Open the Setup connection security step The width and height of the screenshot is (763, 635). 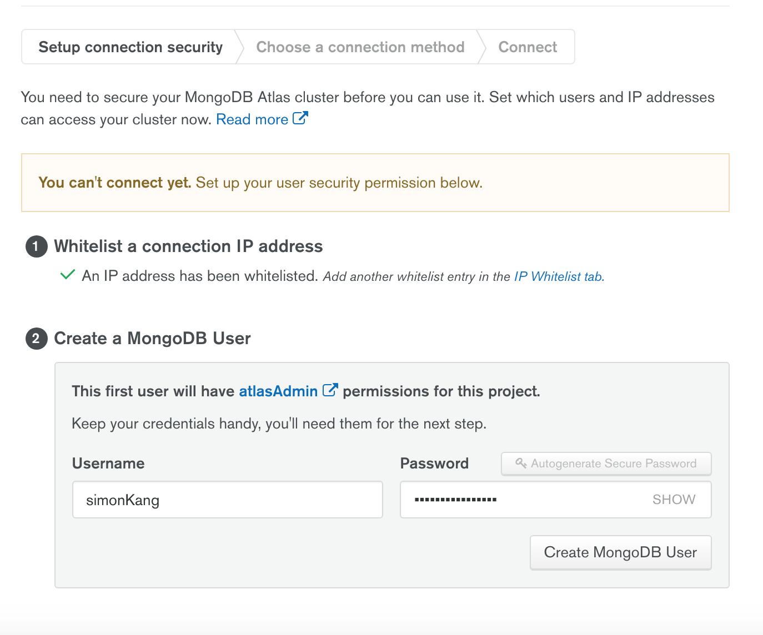point(130,47)
